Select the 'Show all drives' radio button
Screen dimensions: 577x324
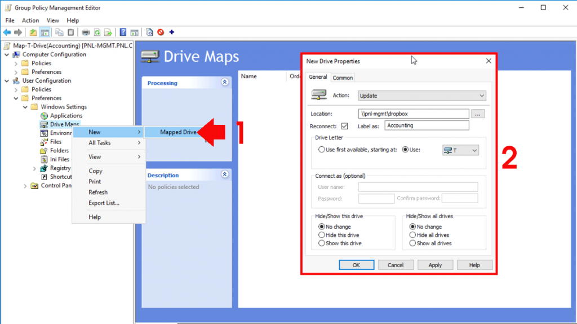tap(413, 244)
